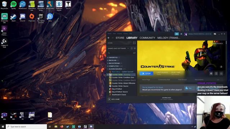Open the Windows Start menu

3,126
